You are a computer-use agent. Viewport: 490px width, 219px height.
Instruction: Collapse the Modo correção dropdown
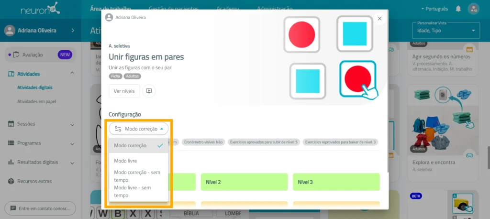coord(138,129)
